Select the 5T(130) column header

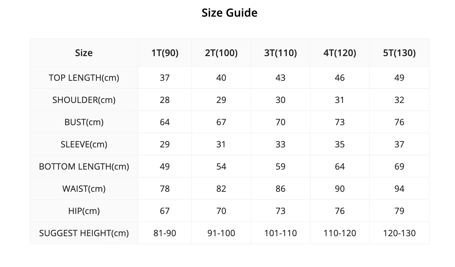[x=399, y=53]
